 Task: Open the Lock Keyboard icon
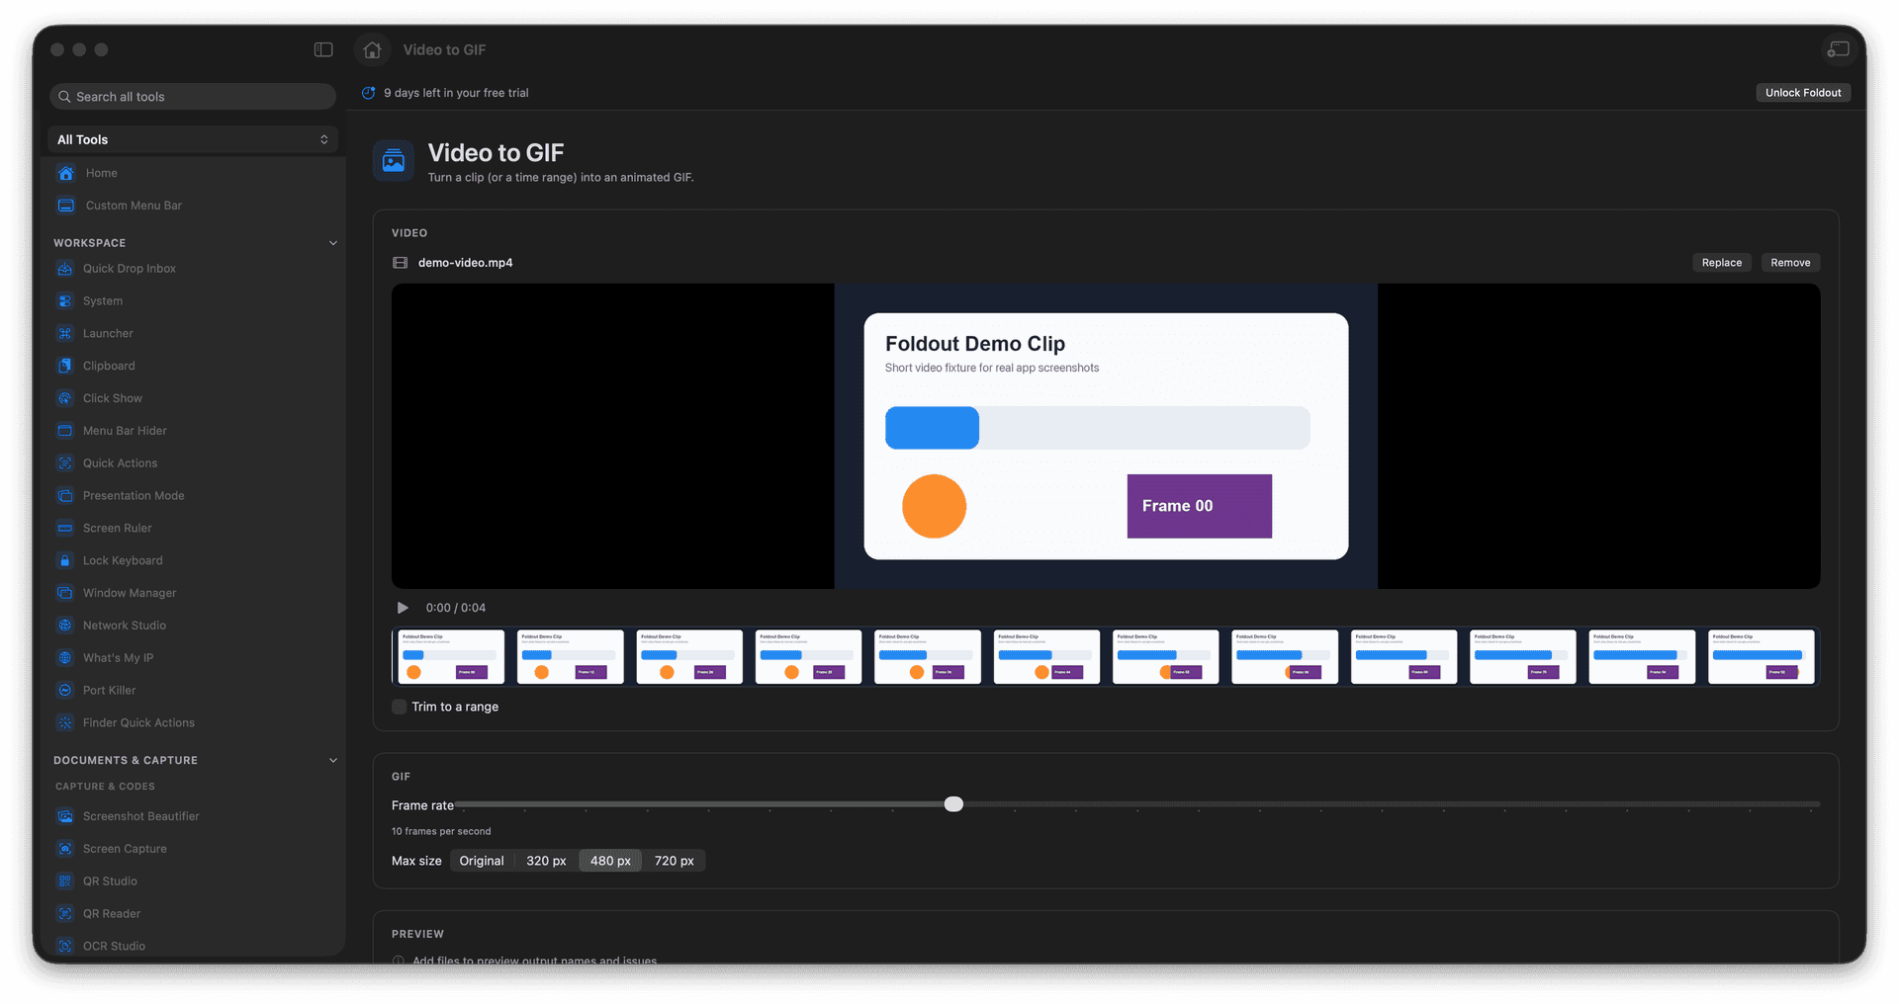click(65, 560)
